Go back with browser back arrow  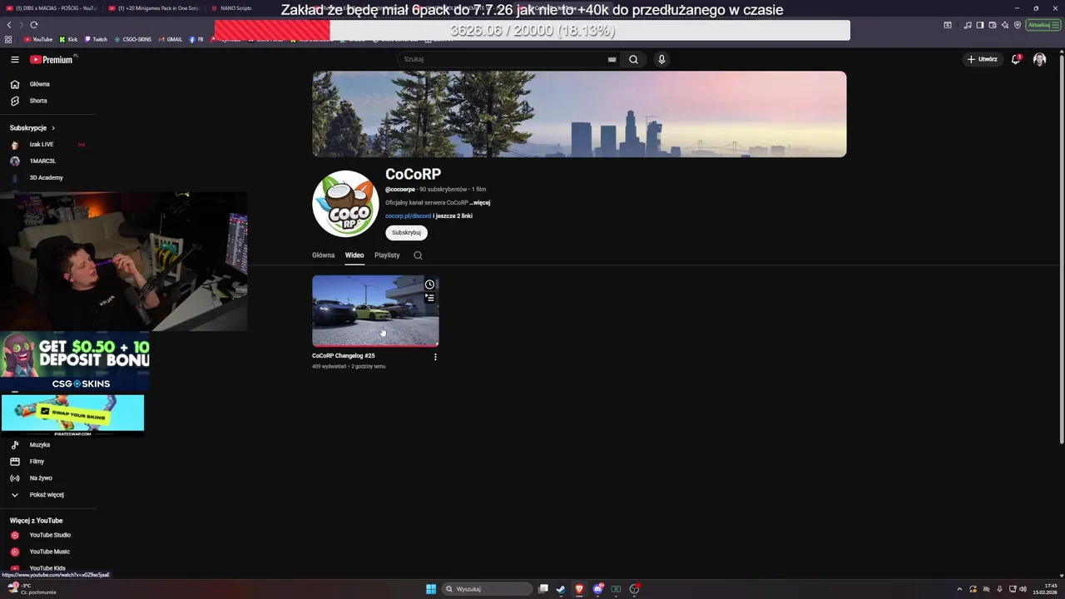pos(9,25)
